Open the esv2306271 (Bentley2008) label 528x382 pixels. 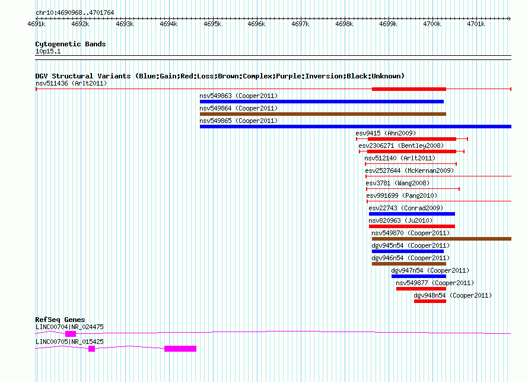point(401,146)
